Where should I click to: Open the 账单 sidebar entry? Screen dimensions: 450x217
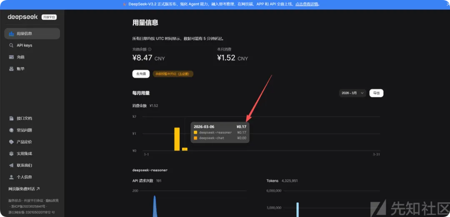(x=32, y=69)
